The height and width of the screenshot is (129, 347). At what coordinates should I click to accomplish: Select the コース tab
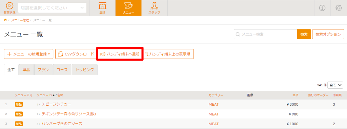click(62, 69)
